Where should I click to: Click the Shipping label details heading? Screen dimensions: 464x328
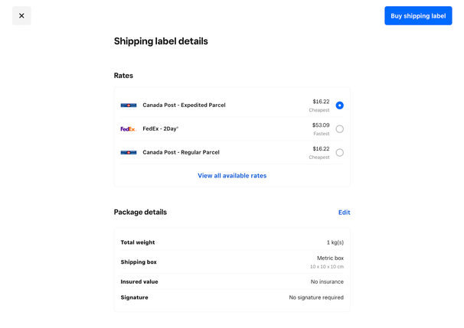click(x=161, y=41)
